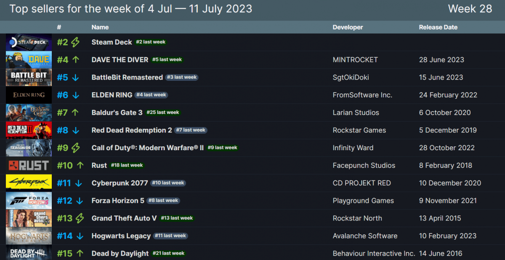This screenshot has height=260, width=505.
Task: Click the down arrow next to #11
Action: (79, 183)
